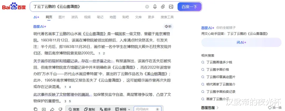Clear the search box text

(x=147, y=7)
